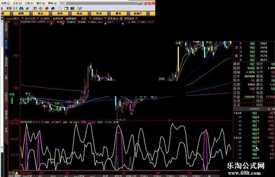The width and height of the screenshot is (275, 177).
Task: Click the 选择指标 toolbar button
Action: pos(71,18)
